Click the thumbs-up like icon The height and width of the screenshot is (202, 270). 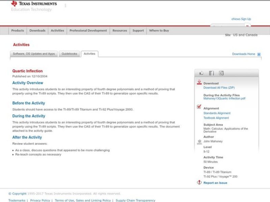(201, 73)
